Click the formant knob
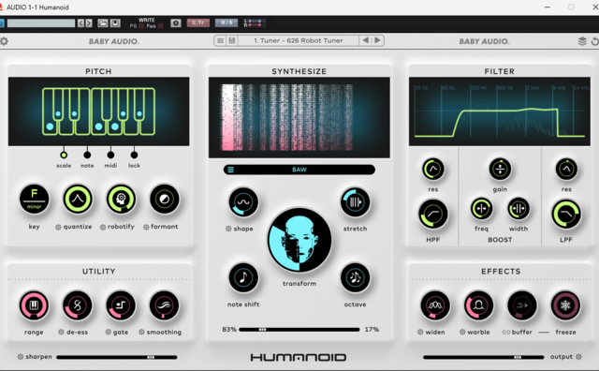Image resolution: width=599 pixels, height=371 pixels. click(x=165, y=199)
